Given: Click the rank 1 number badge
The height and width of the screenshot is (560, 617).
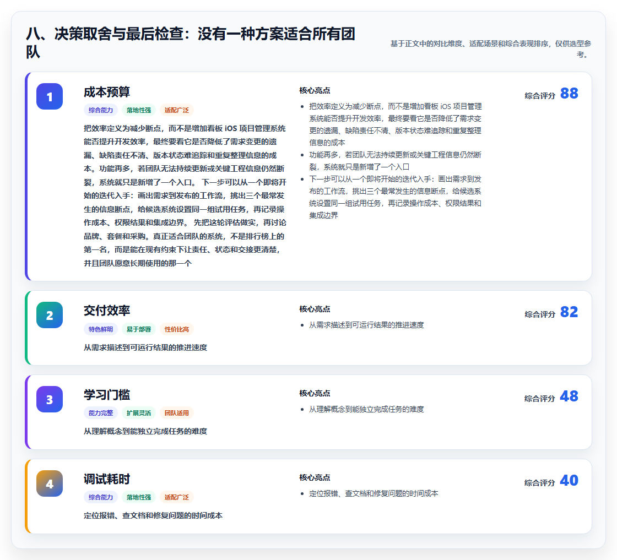Looking at the screenshot, I should point(50,96).
